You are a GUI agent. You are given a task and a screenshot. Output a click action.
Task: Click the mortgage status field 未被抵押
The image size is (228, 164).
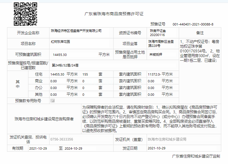[x=156, y=54]
